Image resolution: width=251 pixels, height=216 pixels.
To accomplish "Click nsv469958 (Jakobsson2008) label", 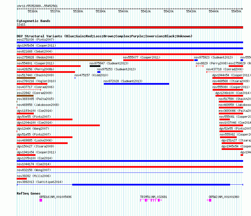I will pyautogui.click(x=38, y=105).
